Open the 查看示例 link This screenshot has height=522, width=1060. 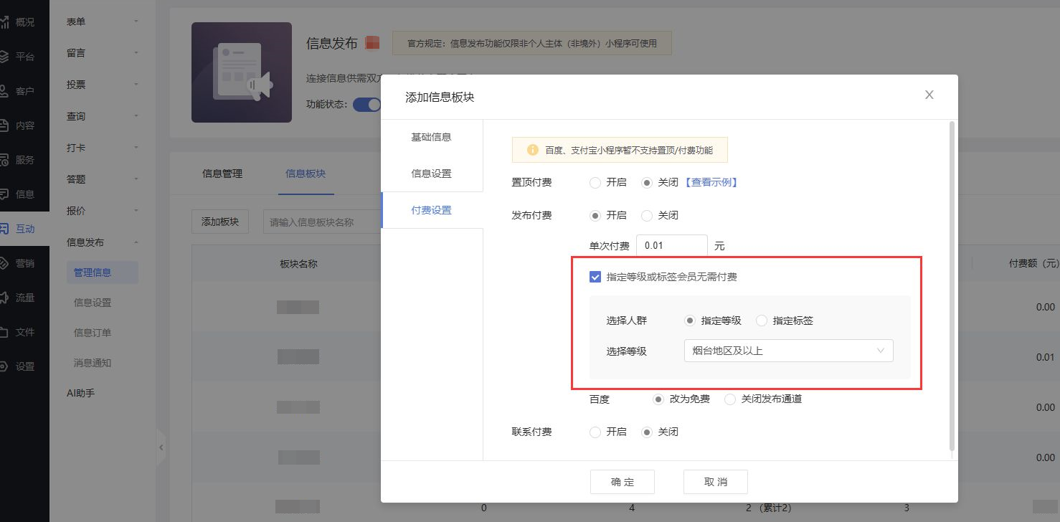(x=711, y=182)
